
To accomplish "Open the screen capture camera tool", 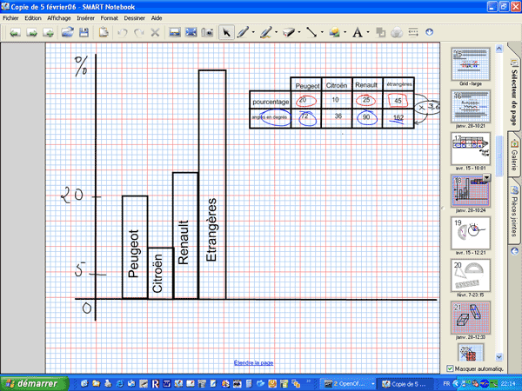I will (207, 32).
